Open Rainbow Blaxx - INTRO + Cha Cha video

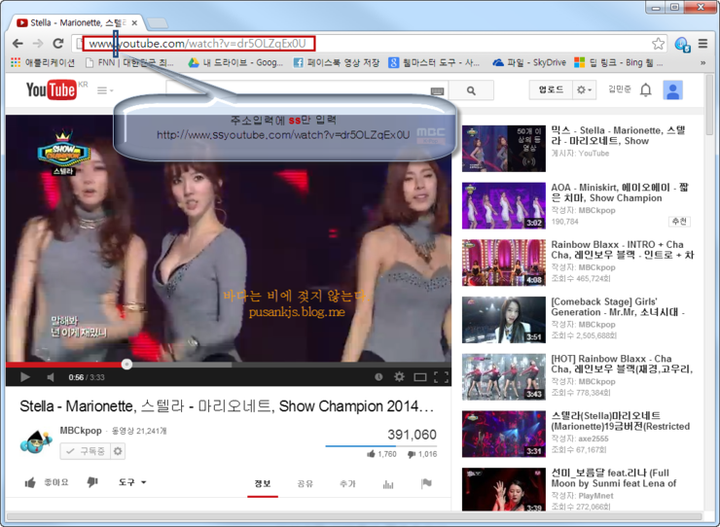[623, 250]
